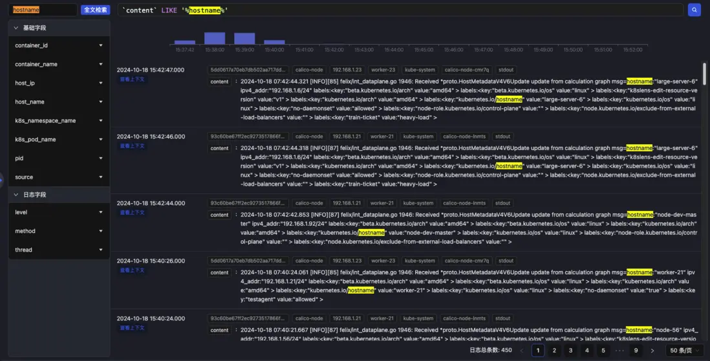Viewport: 710px width, 361px height.
Task: Click the calico-node-cmr7q tag of the 15:42:47 log
Action: (x=466, y=70)
